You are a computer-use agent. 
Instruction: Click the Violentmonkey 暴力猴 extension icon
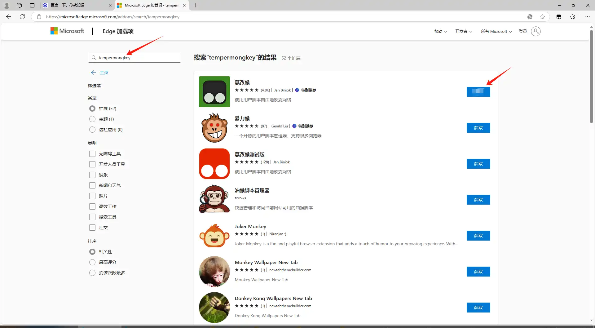pos(214,128)
